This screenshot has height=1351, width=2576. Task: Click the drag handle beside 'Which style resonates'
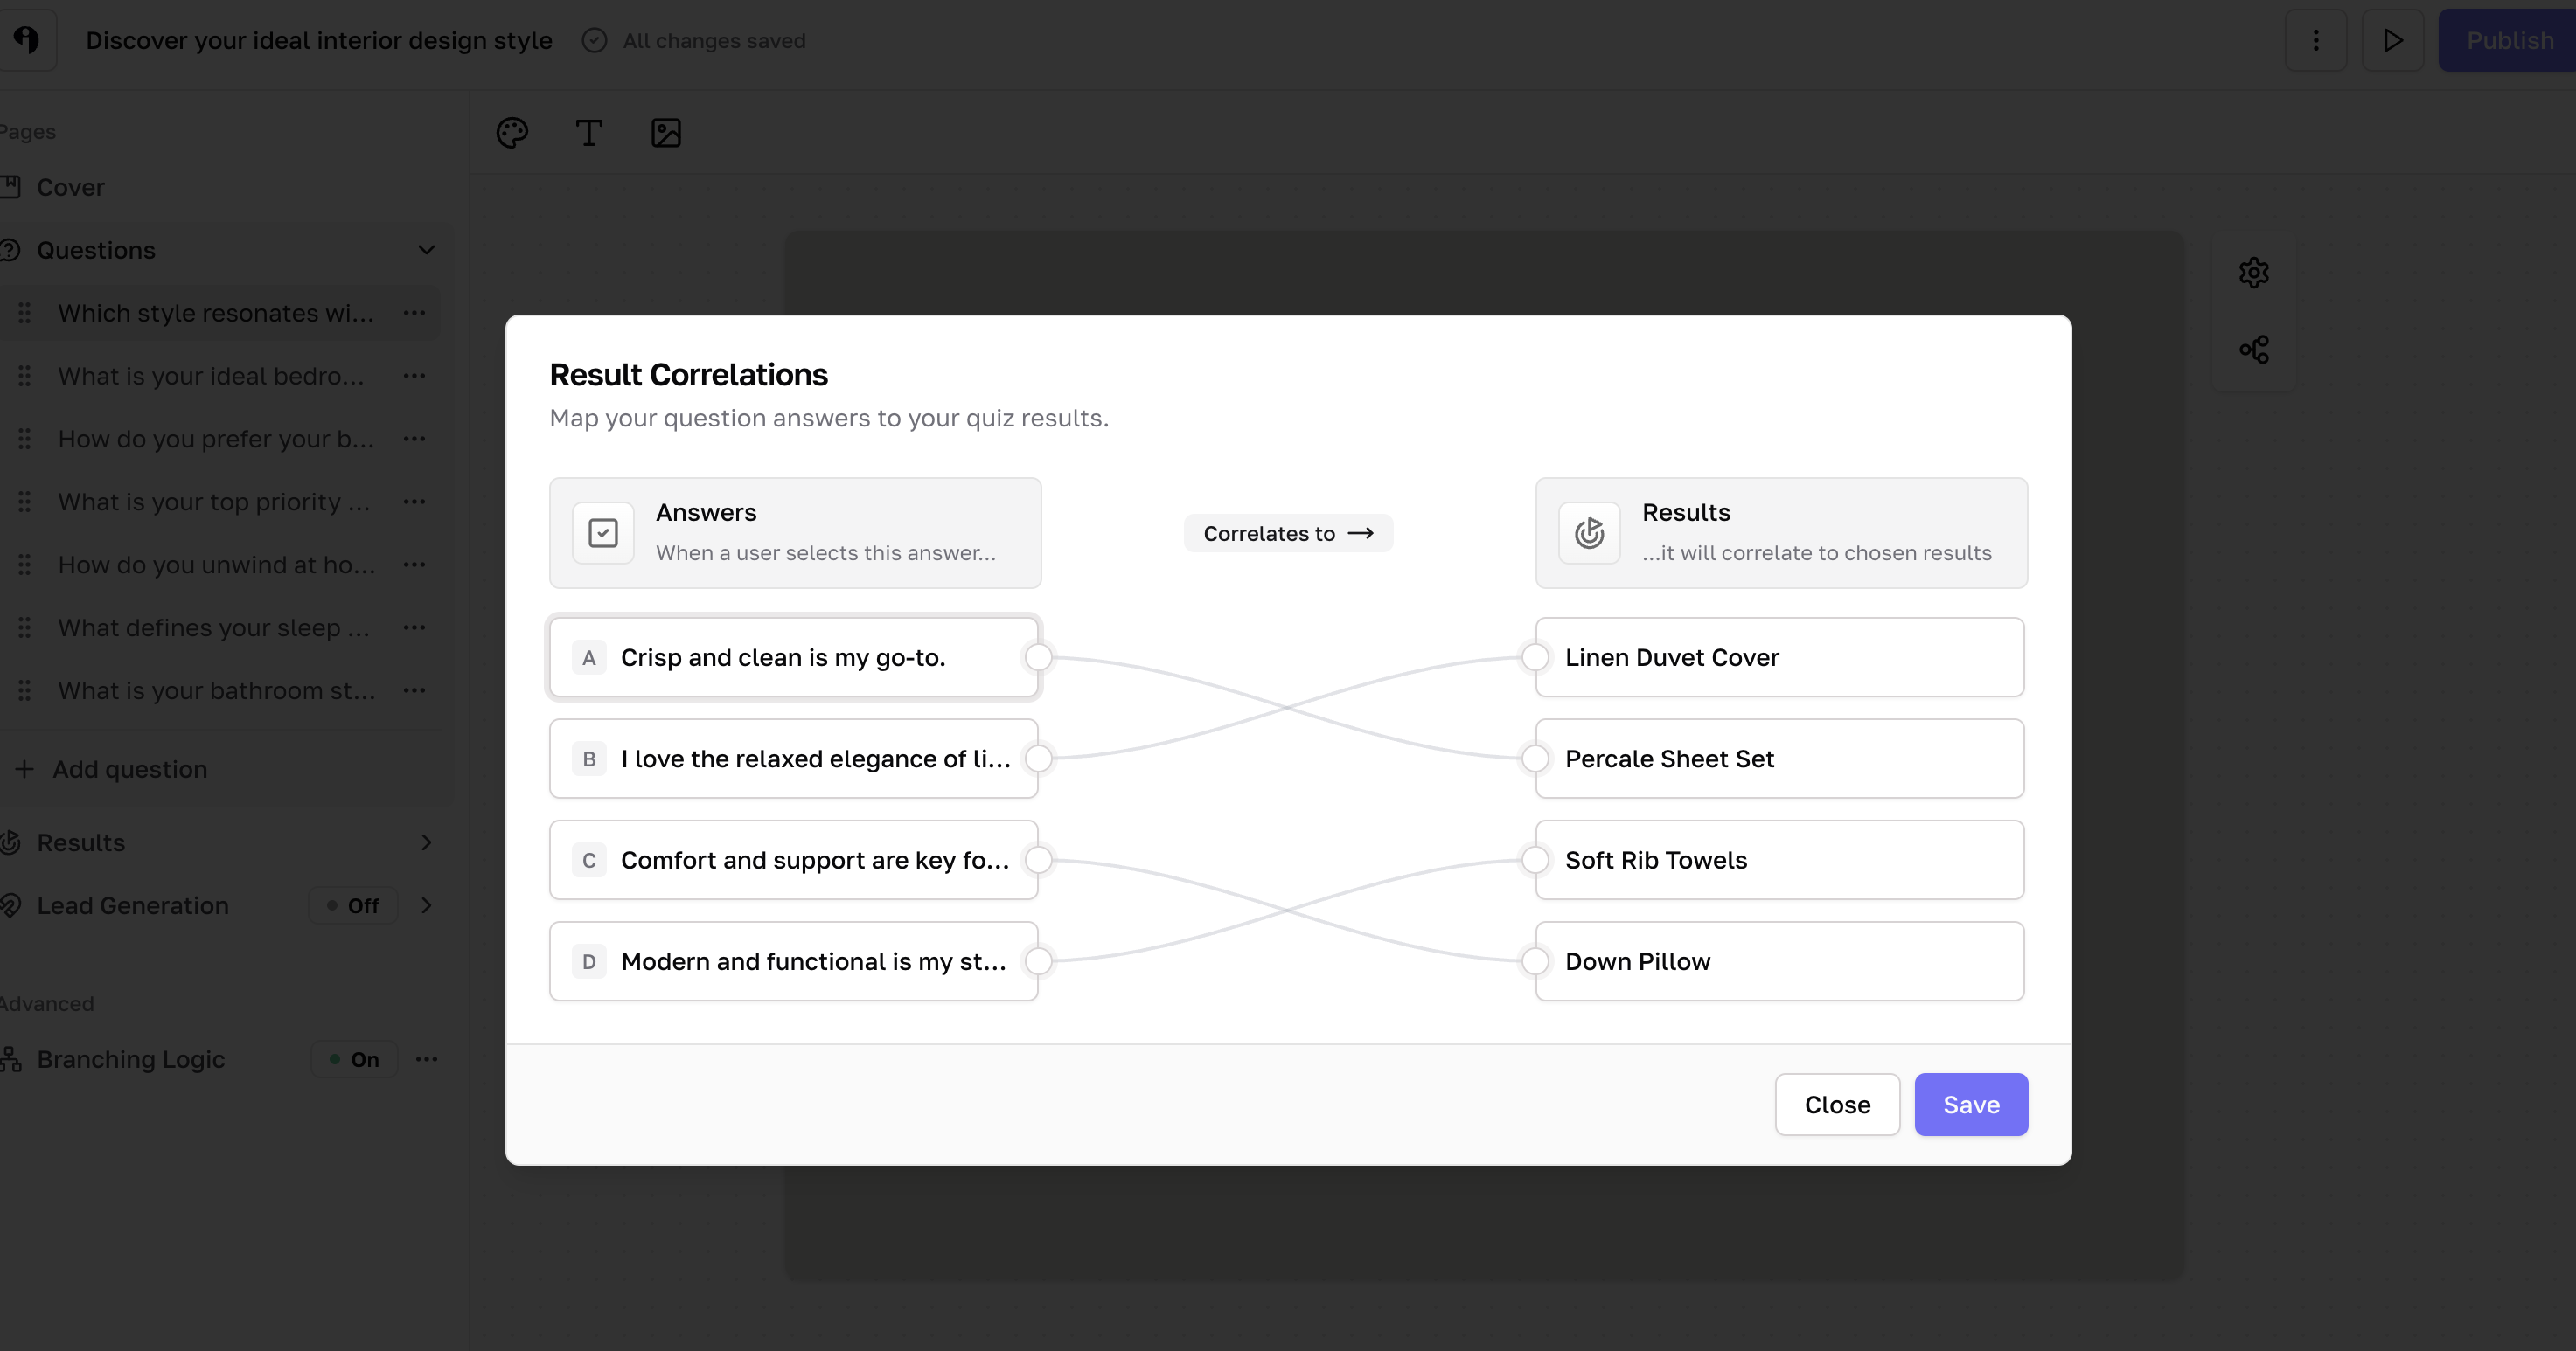(x=25, y=313)
